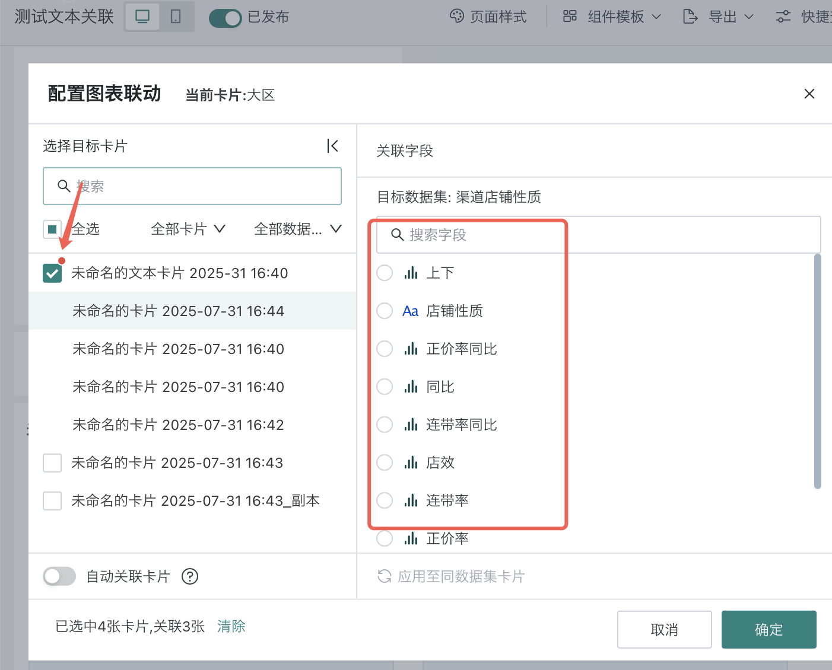
Task: Check the 未命名的卡片 2025-07-31 16:43 checkbox
Action: tap(52, 462)
